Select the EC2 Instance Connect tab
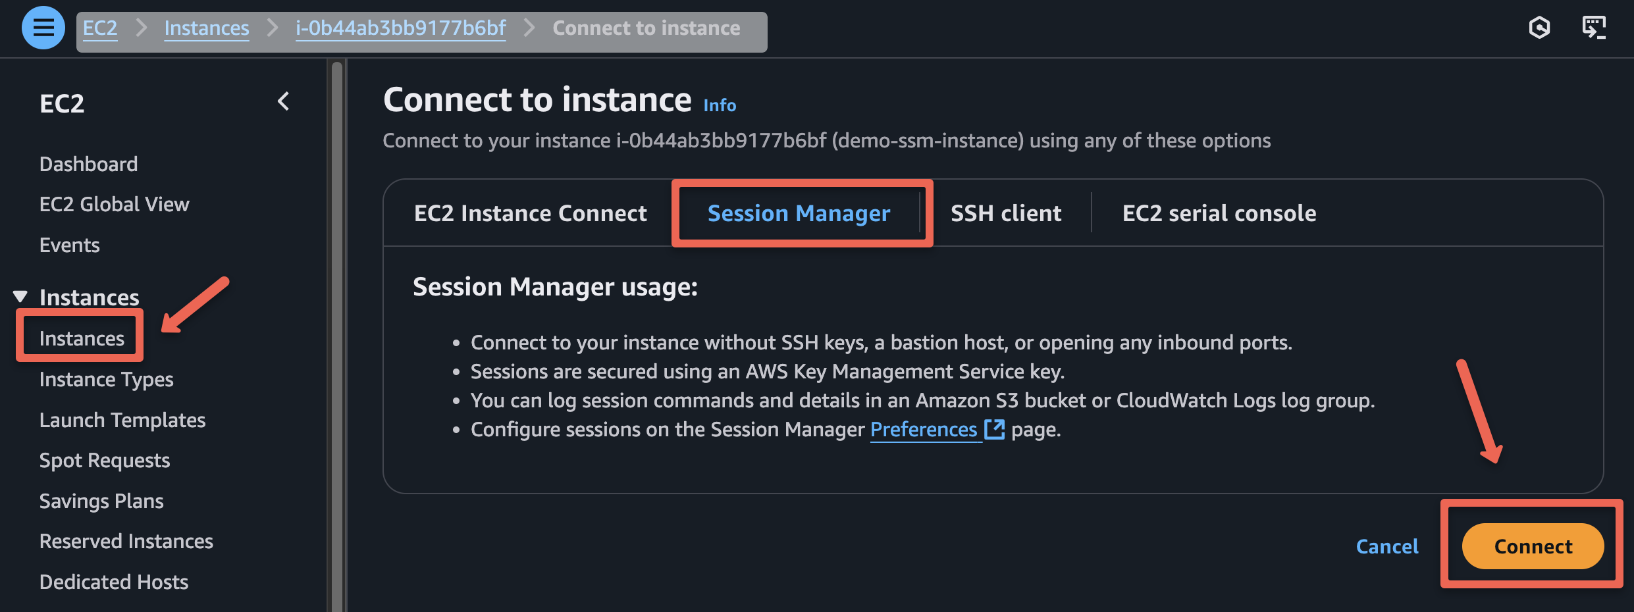 click(529, 213)
